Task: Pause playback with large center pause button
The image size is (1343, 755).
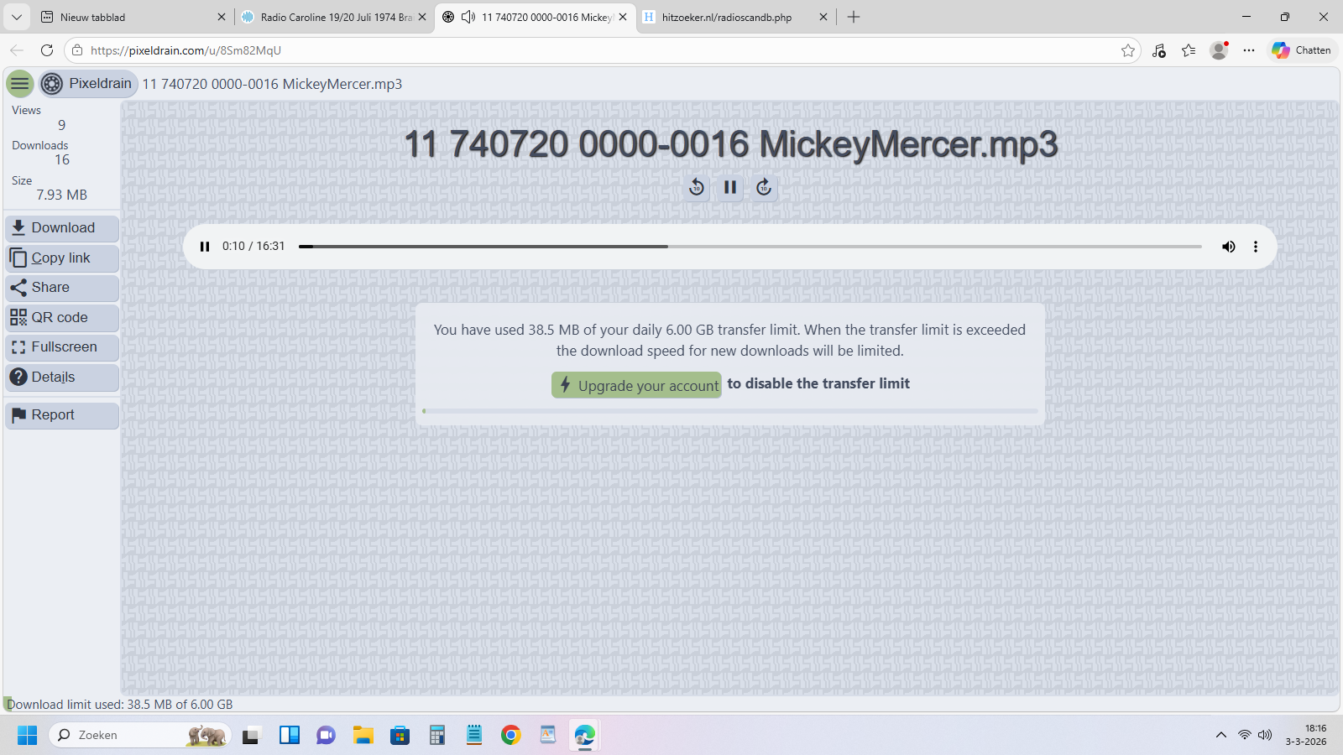Action: 730,187
